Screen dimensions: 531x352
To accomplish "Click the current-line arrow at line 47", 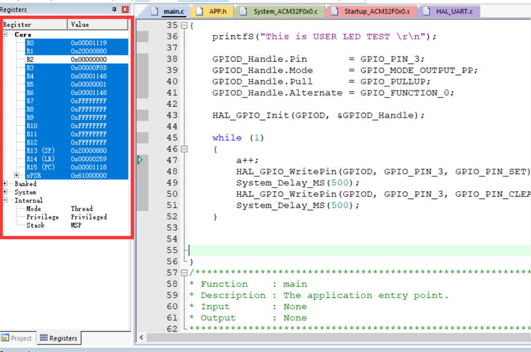I will click(x=140, y=160).
